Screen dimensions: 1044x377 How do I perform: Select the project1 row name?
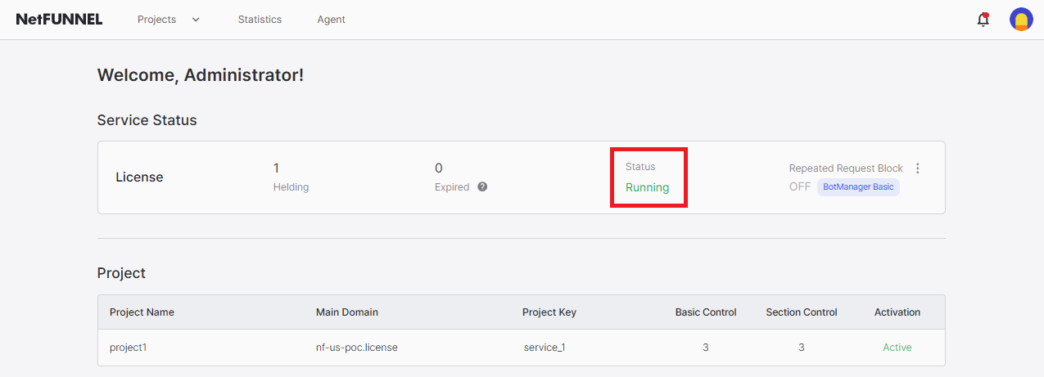click(x=128, y=348)
